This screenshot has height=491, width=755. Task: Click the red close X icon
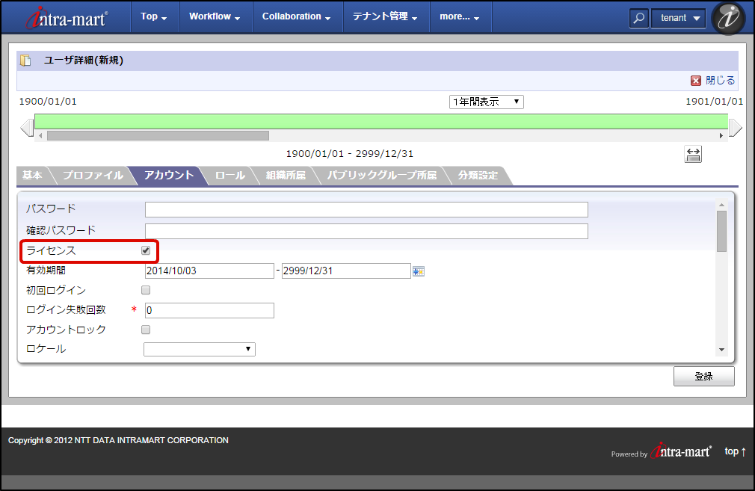696,81
